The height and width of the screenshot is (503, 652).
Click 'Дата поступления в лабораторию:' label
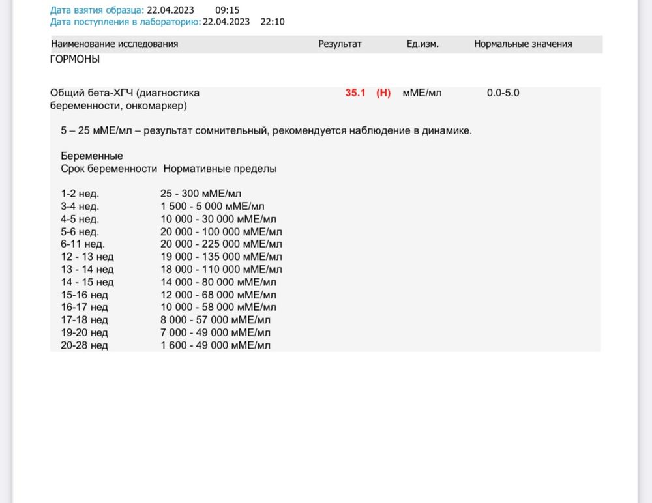coord(126,22)
